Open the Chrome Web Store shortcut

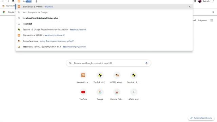(117, 95)
